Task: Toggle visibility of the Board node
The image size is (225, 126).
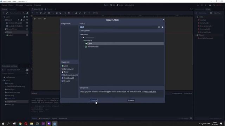Action: (x=27, y=20)
